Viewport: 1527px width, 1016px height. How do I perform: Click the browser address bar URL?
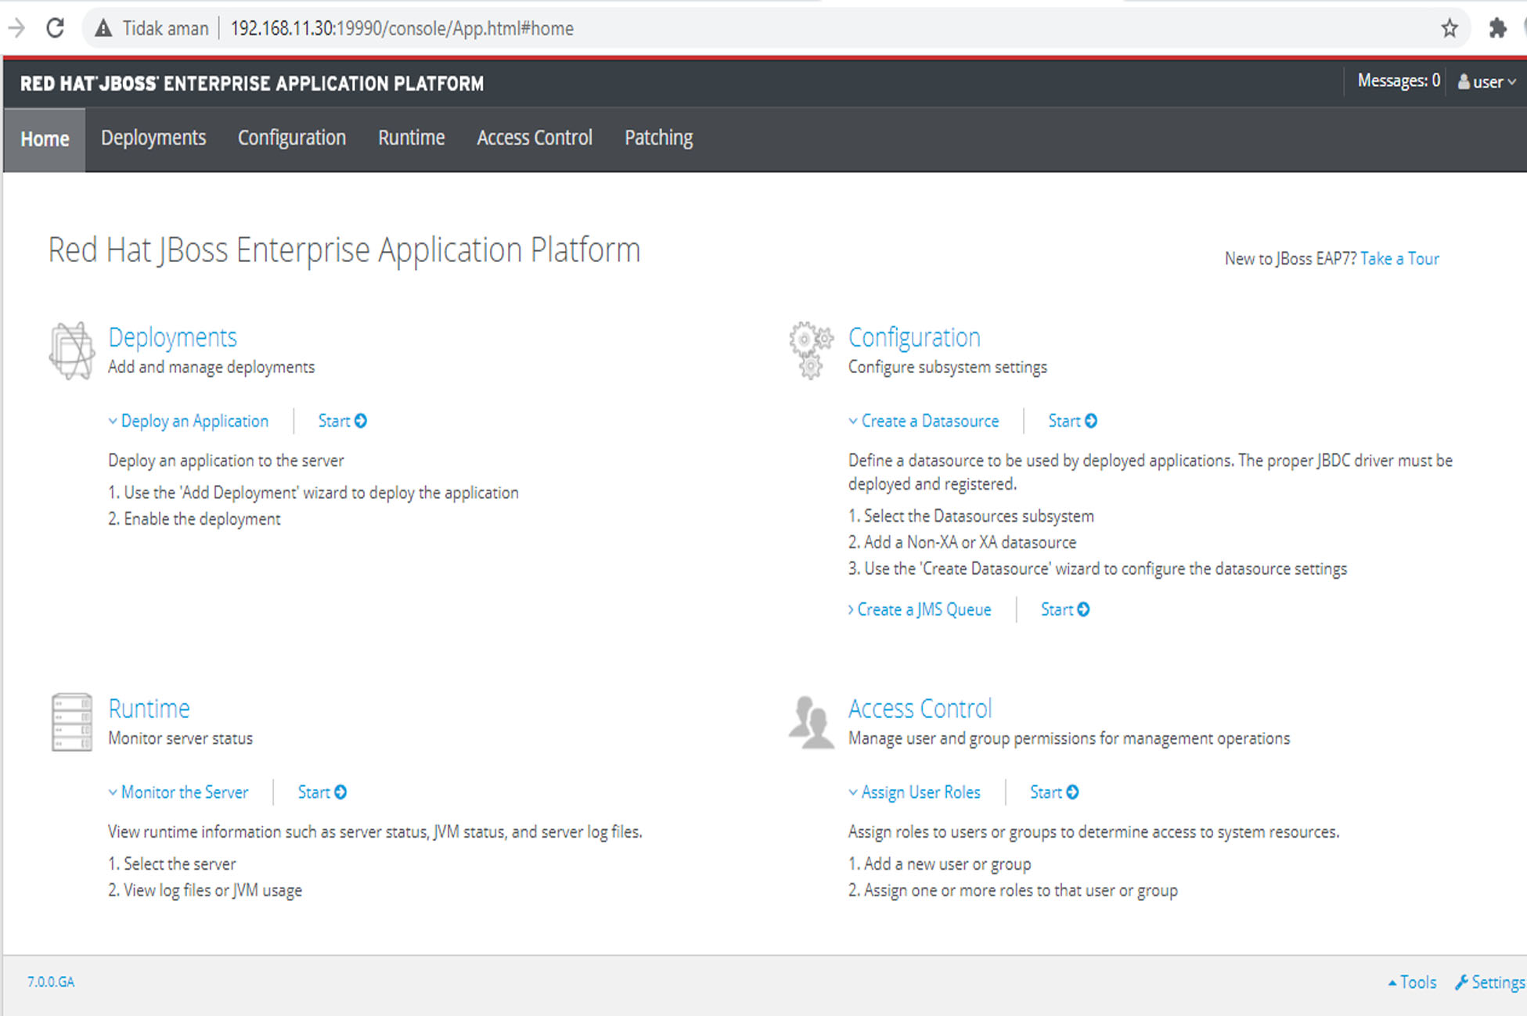(x=402, y=29)
